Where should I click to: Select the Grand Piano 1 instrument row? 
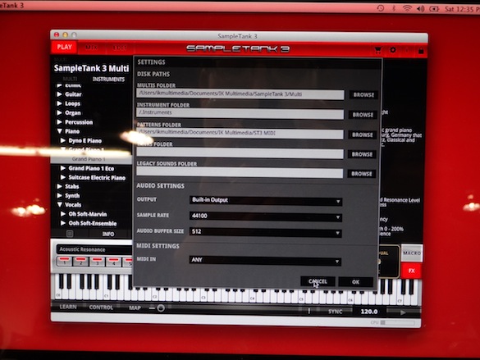click(x=91, y=159)
